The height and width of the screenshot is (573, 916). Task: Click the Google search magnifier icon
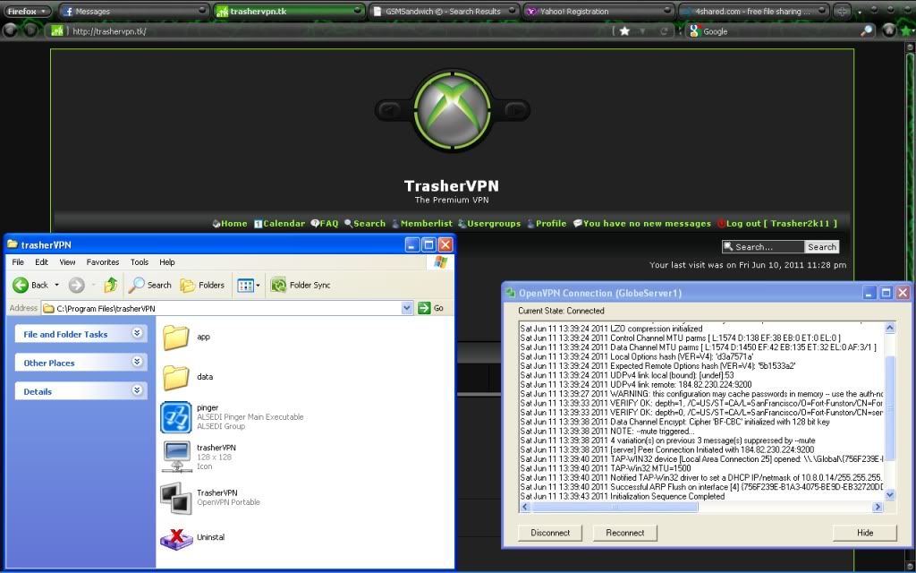coord(867,31)
